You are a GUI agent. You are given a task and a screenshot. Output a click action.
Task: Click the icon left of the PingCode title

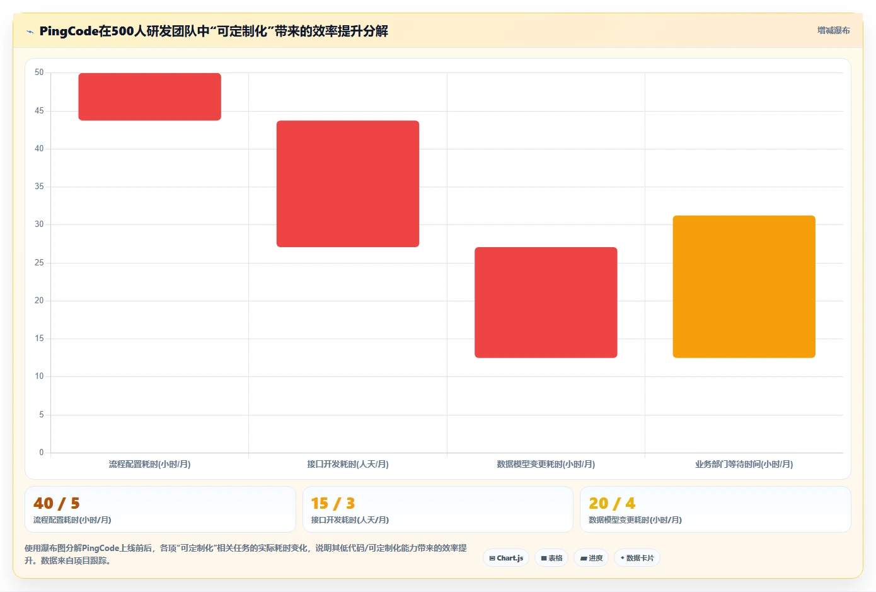[30, 32]
